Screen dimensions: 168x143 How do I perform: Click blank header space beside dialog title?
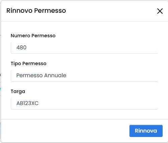(111, 11)
